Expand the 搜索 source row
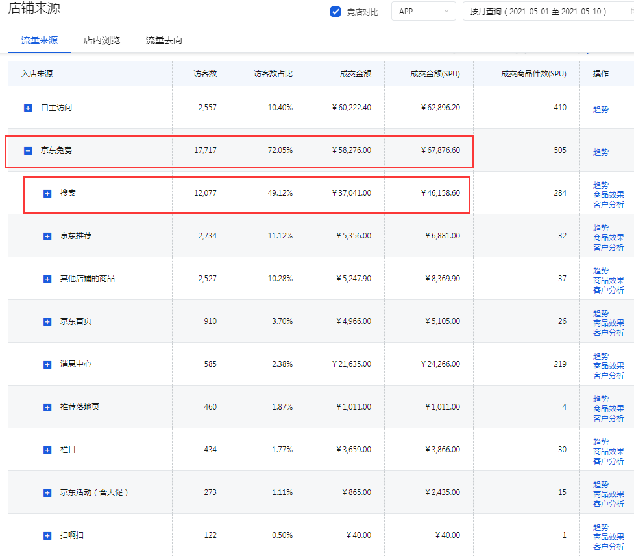Screen dimensions: 634x556 click(47, 194)
